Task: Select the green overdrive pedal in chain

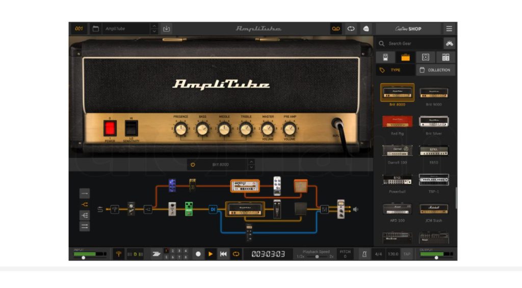Action: click(189, 209)
